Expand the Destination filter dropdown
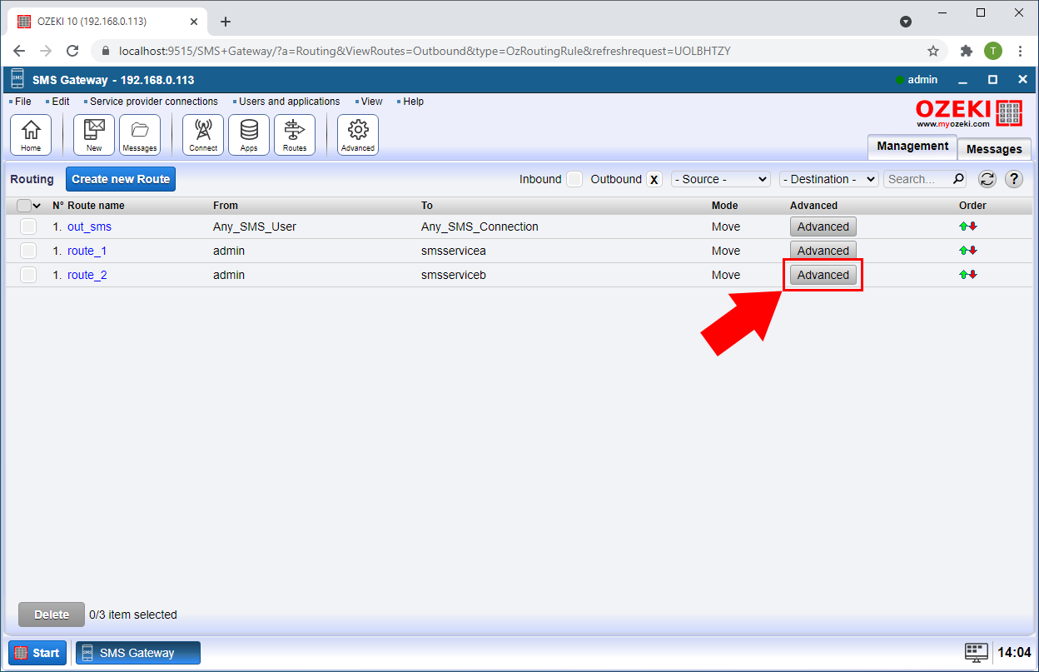Screen dimensions: 1039x672 [x=829, y=179]
